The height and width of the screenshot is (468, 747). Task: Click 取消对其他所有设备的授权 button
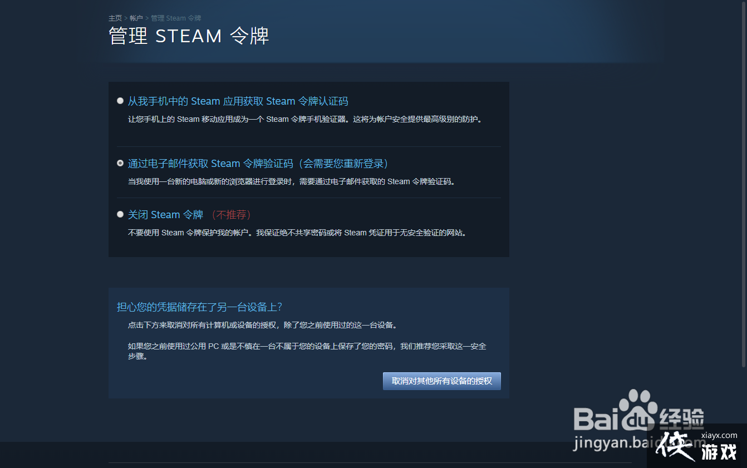coord(441,381)
